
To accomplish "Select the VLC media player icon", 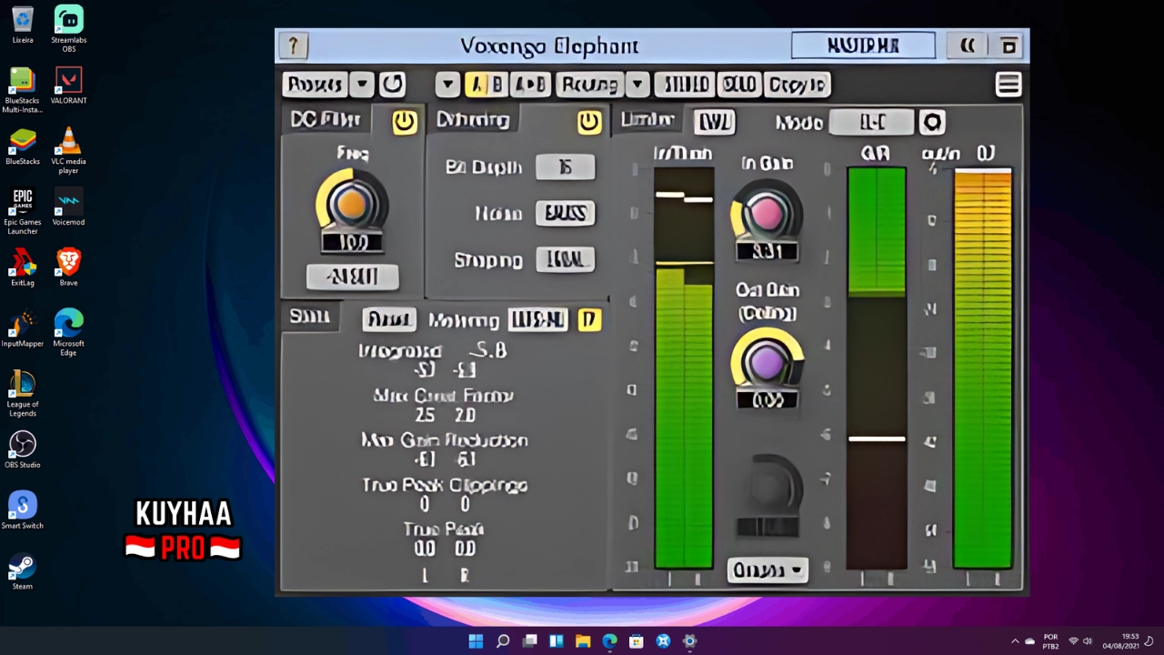I will pos(68,150).
